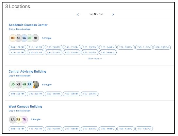Click the JO avatar in Central Advising

pyautogui.click(x=13, y=84)
